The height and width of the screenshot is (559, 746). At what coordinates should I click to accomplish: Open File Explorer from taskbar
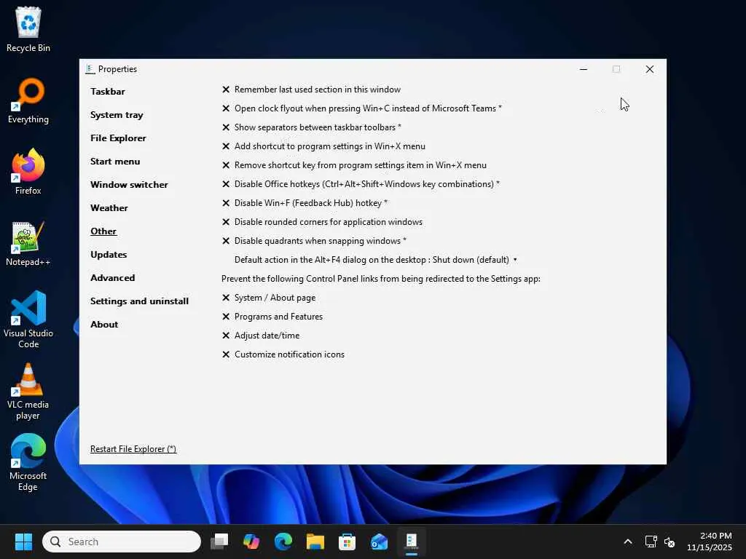coord(315,542)
